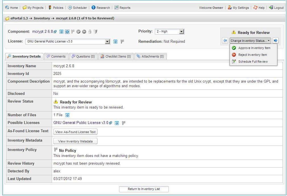This screenshot has width=287, height=196.
Task: Open info icon beside License dropdown
Action: (115, 42)
